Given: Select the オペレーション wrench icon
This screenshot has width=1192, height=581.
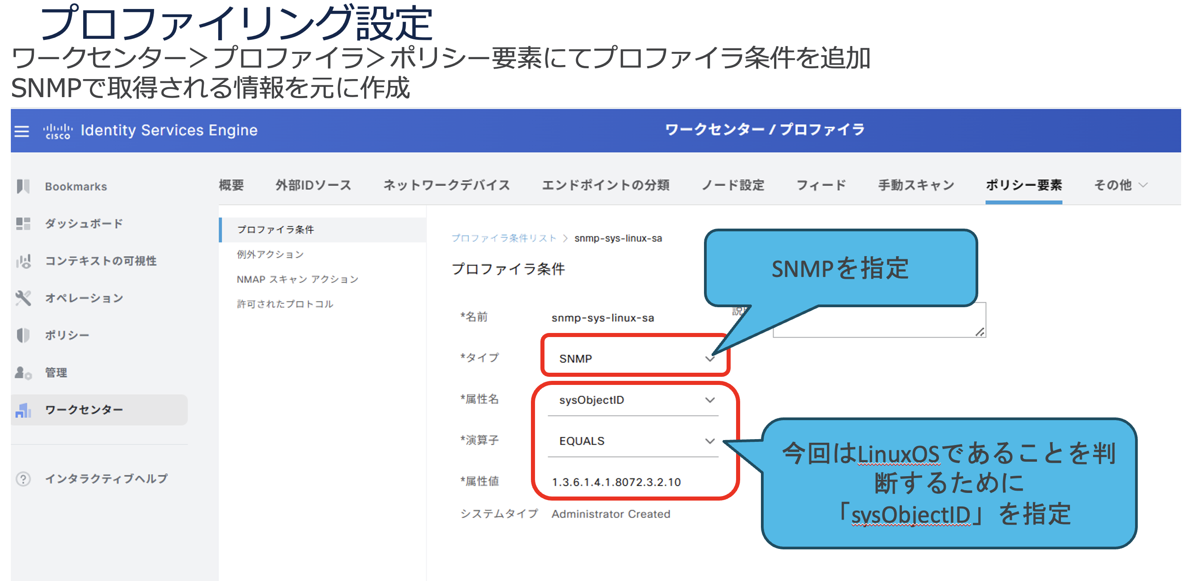Looking at the screenshot, I should coord(23,298).
